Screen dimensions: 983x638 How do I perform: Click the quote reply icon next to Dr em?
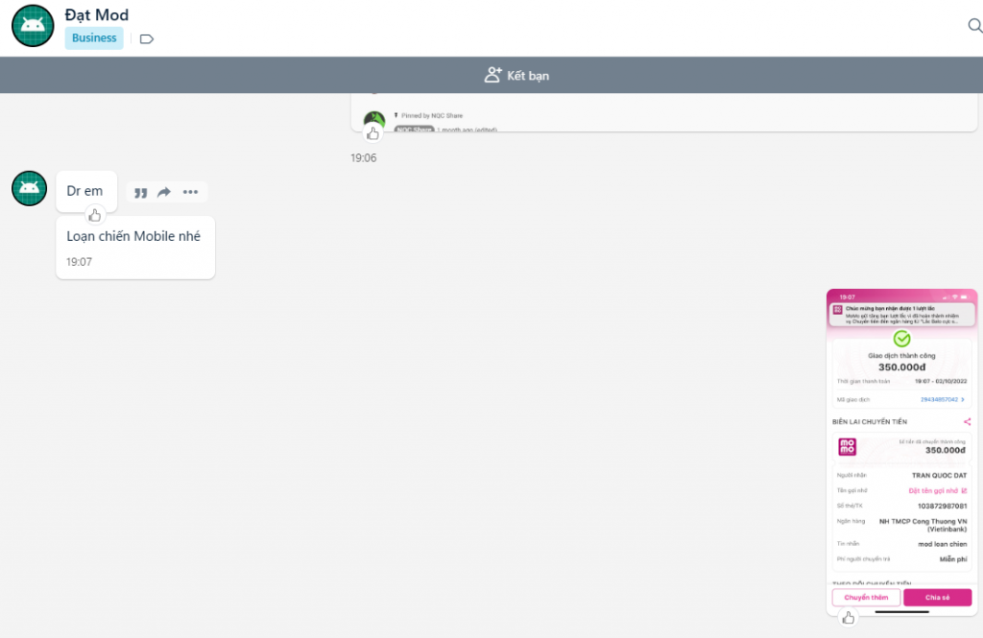(x=141, y=193)
